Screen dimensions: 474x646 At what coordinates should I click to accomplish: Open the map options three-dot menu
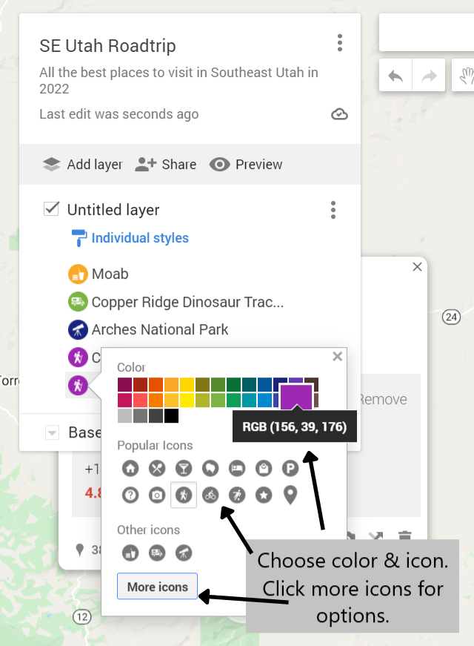339,43
